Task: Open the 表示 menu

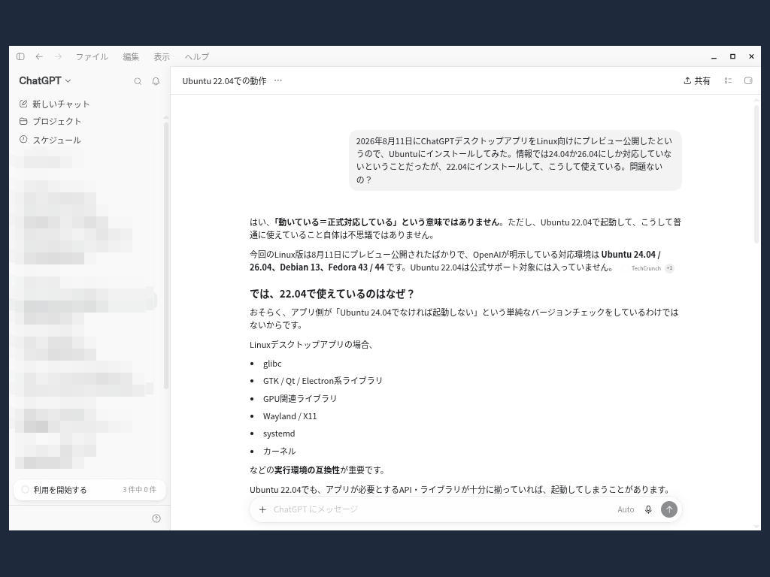Action: click(x=162, y=56)
